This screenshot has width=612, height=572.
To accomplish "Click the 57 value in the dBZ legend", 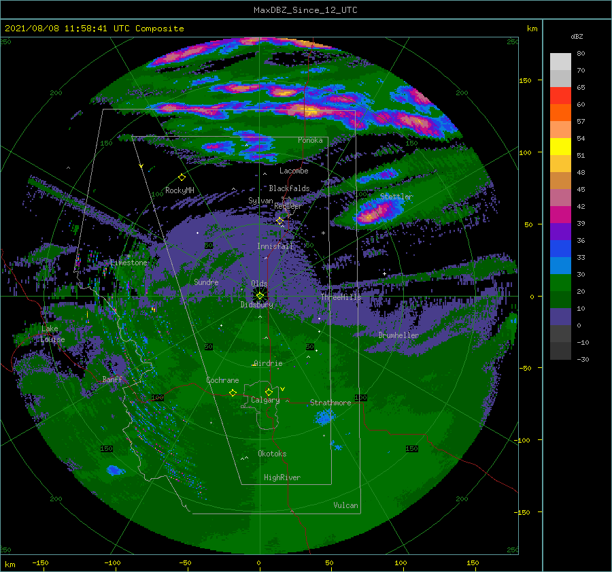I will click(x=581, y=122).
